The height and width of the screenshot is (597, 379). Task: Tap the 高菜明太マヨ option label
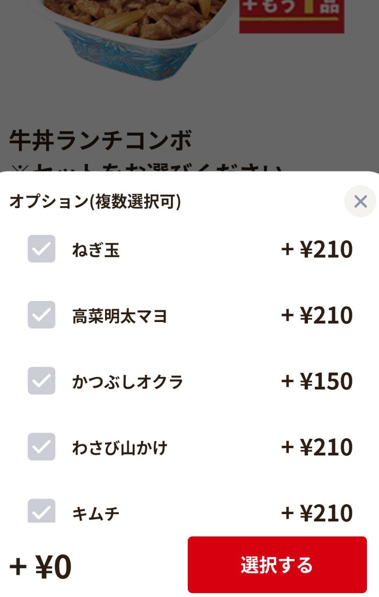click(x=119, y=316)
